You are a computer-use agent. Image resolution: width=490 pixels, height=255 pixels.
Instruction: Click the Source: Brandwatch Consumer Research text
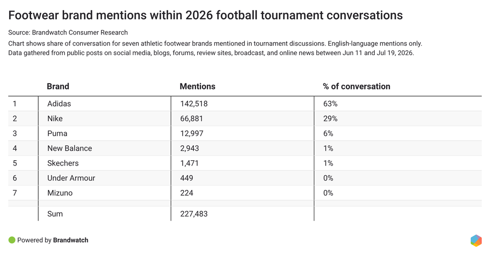point(68,33)
